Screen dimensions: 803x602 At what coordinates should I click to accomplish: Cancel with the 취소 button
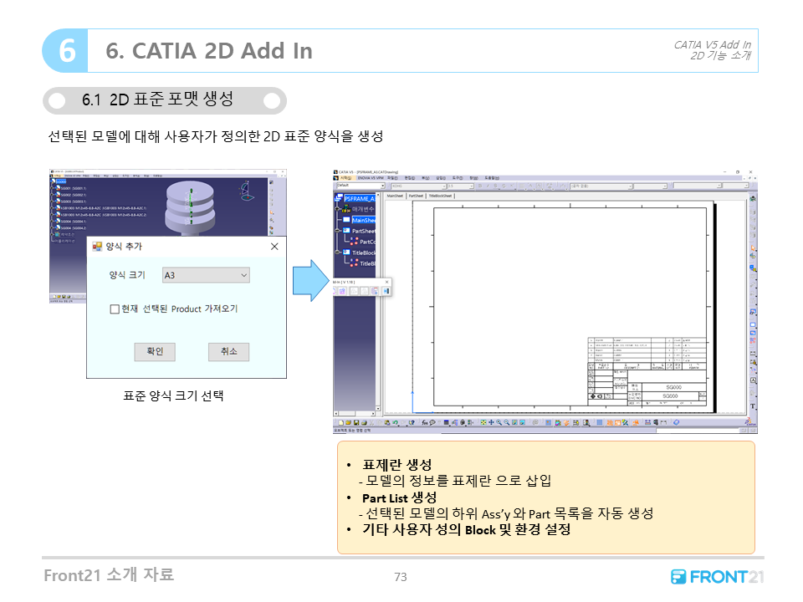tap(229, 352)
